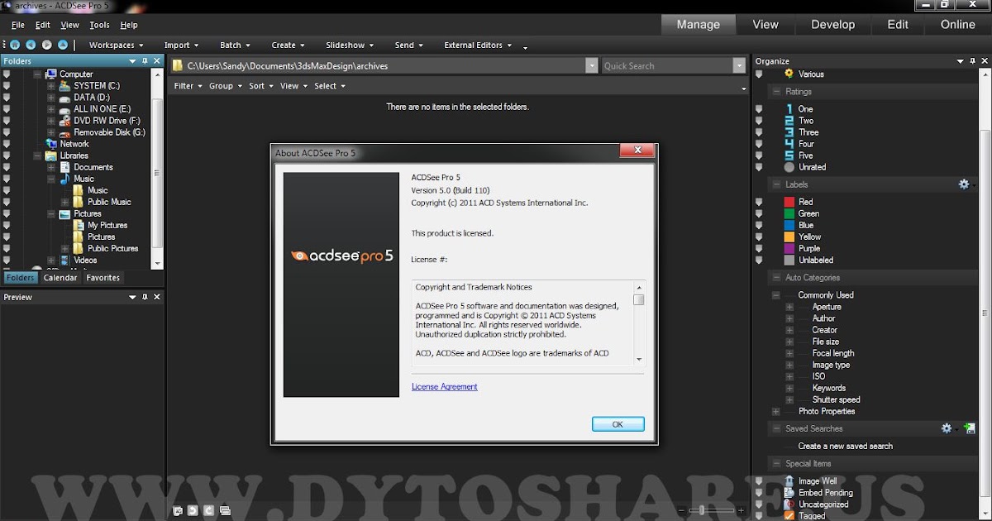The image size is (992, 521).
Task: Click the thumbnail zoom slider handle
Action: point(702,510)
